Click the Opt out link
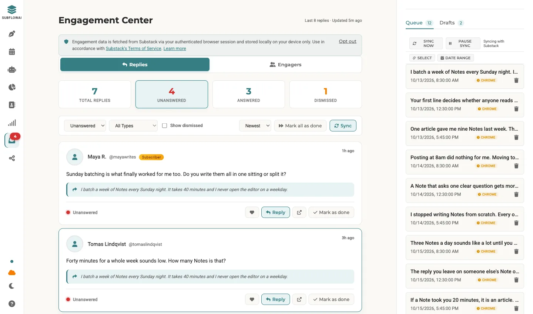This screenshot has width=533, height=314. coord(348,41)
